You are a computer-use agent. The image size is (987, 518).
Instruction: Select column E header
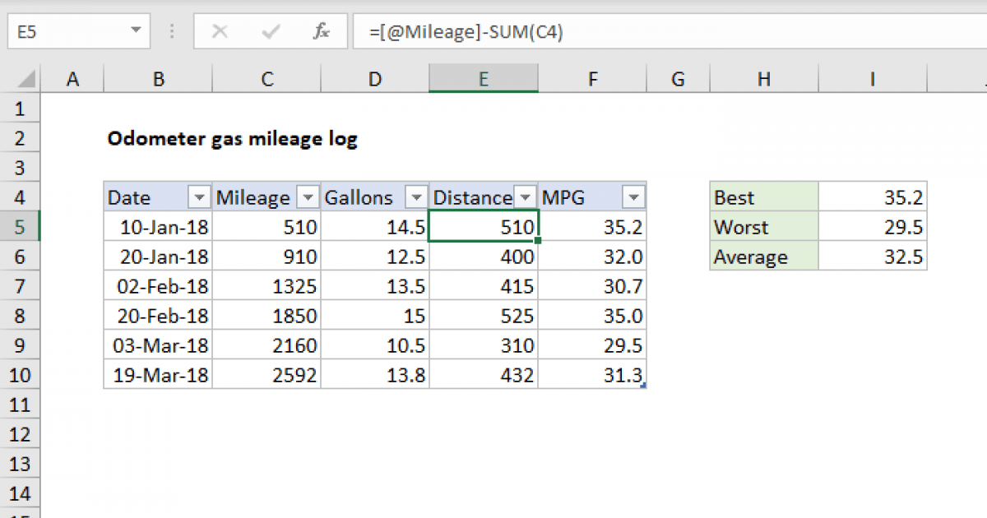(484, 79)
